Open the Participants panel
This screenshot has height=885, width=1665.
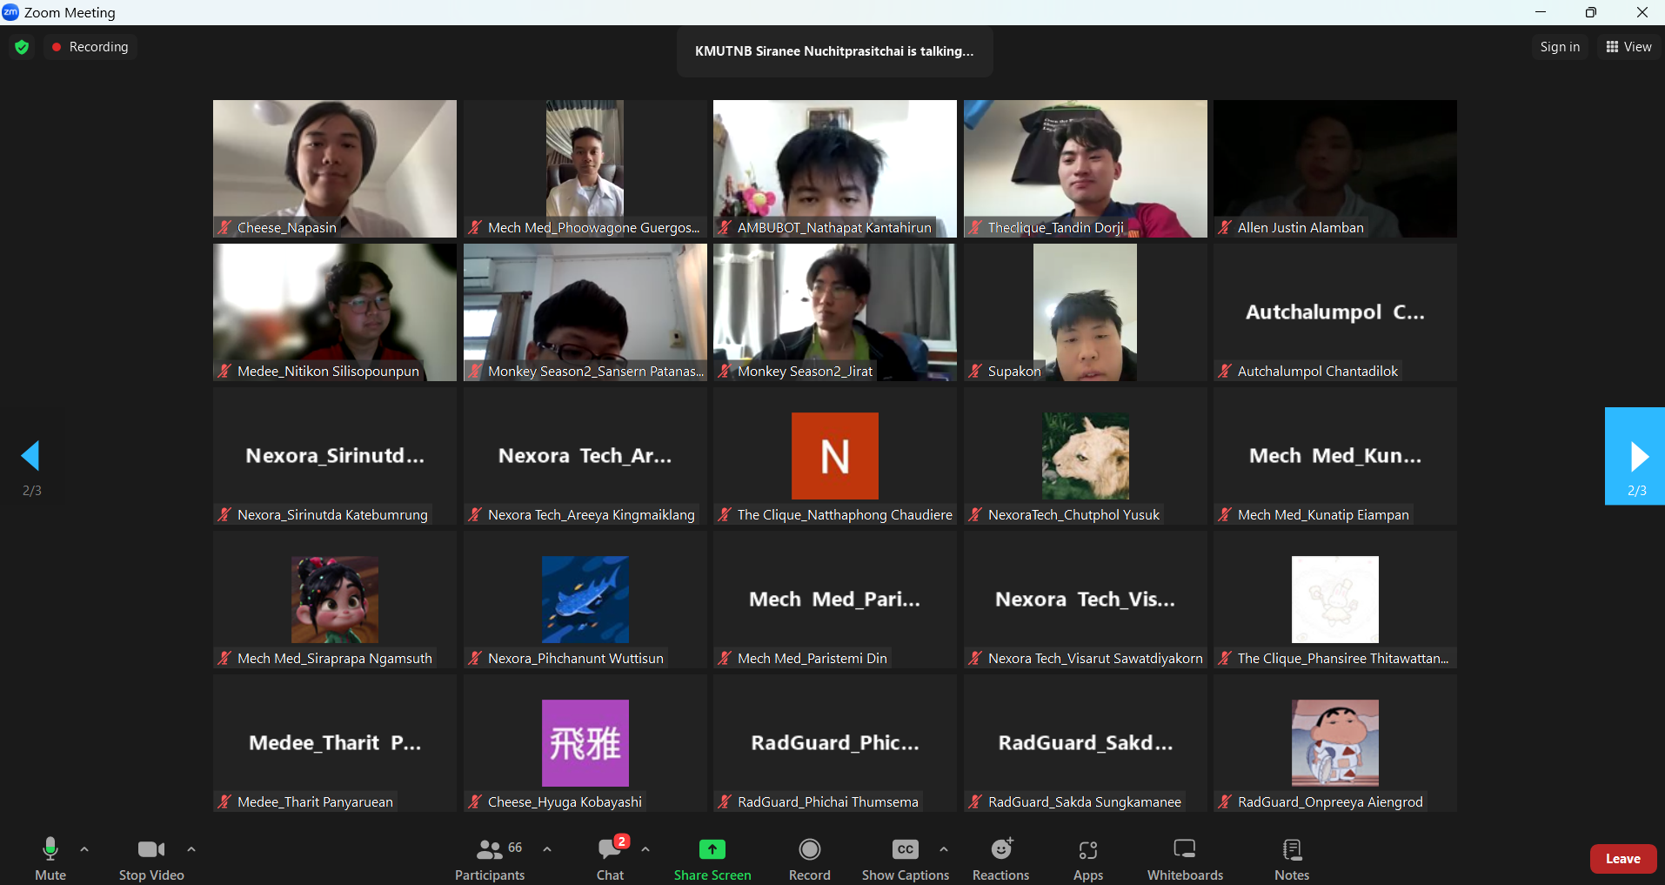pos(490,858)
